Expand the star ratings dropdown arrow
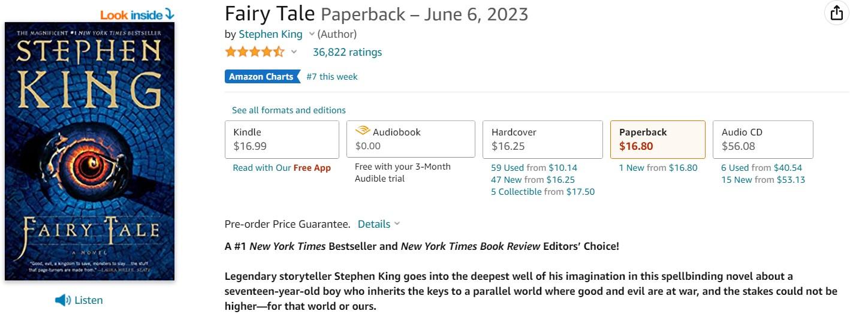 (294, 52)
